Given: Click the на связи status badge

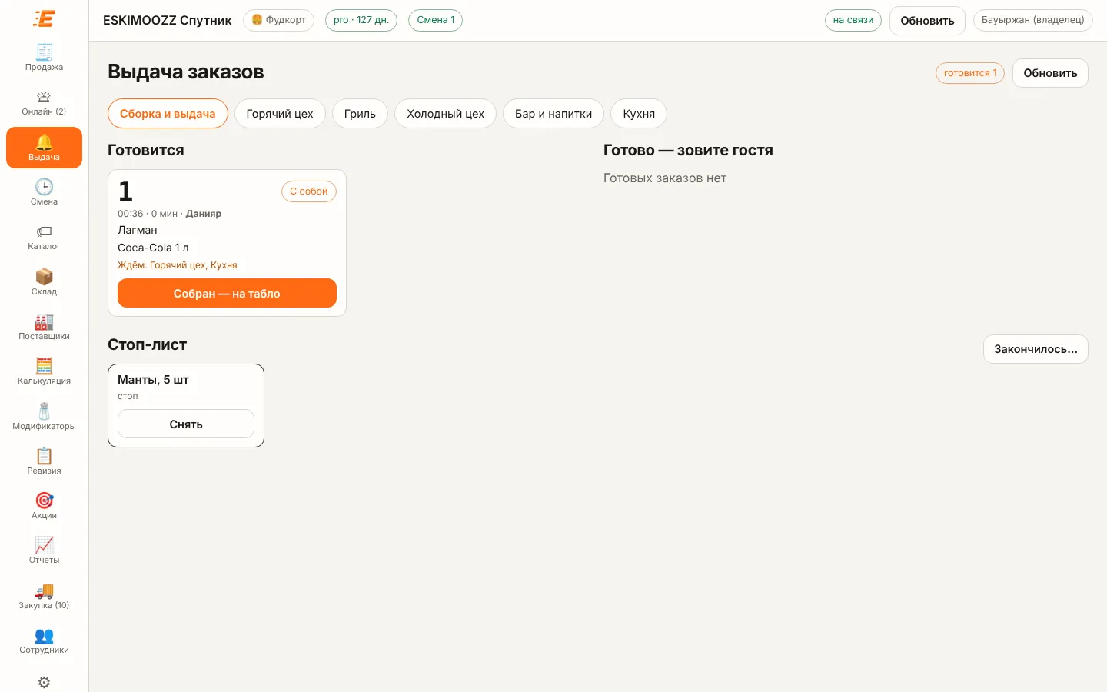Looking at the screenshot, I should (853, 20).
